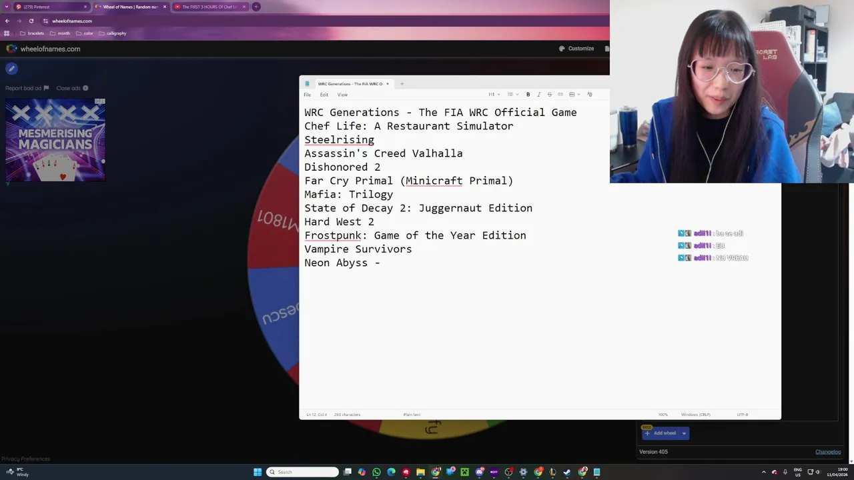Open Copilot from the taskbar

click(362, 472)
